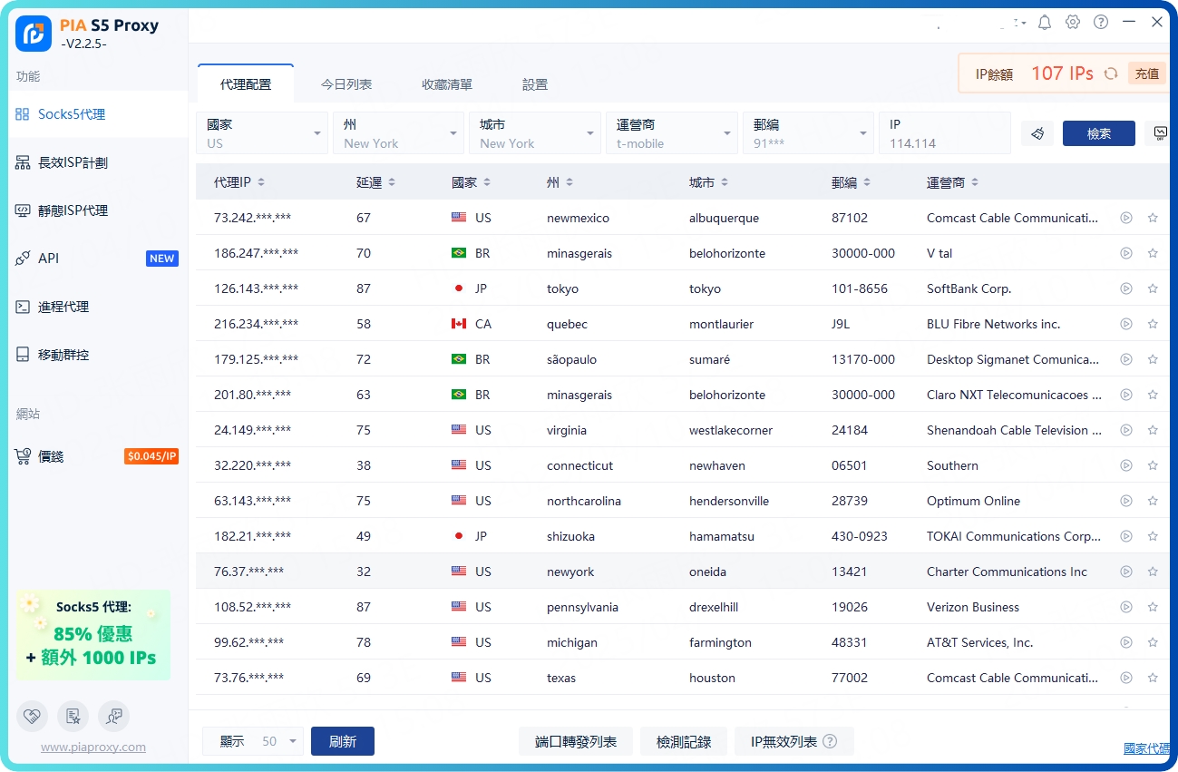The width and height of the screenshot is (1178, 772).
Task: Click the clear filters broom icon
Action: (x=1037, y=133)
